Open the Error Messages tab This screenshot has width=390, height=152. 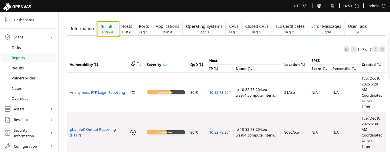tap(326, 29)
